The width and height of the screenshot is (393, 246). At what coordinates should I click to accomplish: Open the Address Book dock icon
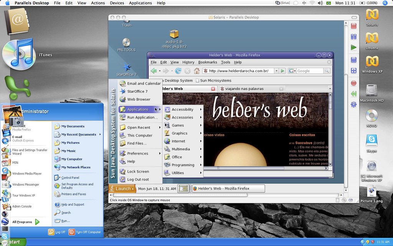[17, 21]
